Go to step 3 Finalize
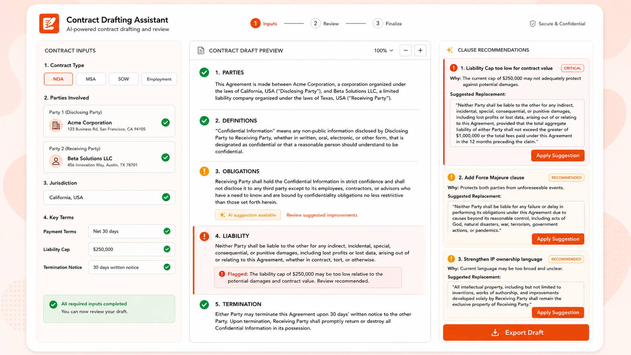The image size is (631, 355). point(387,23)
